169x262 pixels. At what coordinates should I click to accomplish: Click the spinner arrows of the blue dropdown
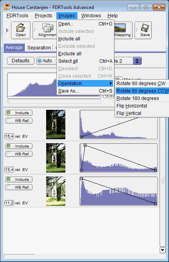coord(137,61)
